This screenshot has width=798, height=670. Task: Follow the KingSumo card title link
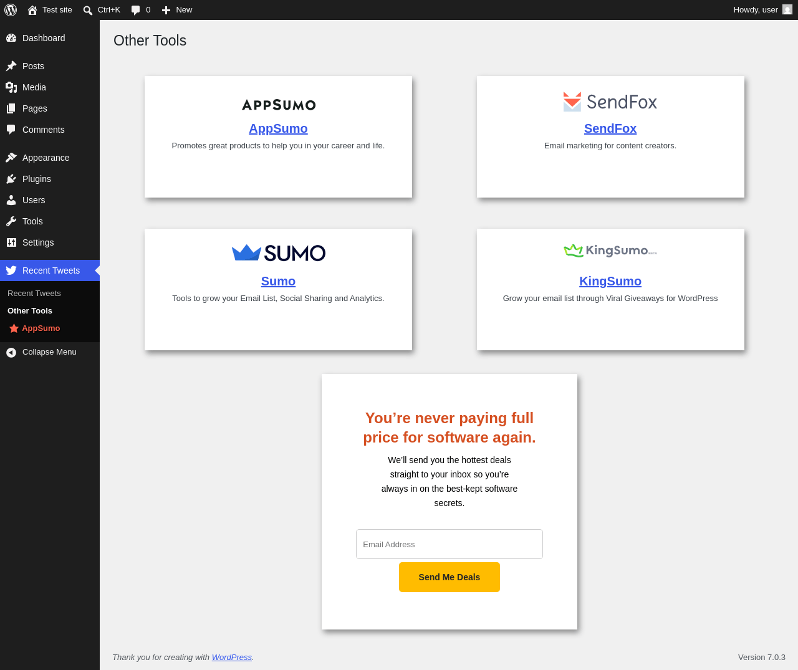pos(610,281)
